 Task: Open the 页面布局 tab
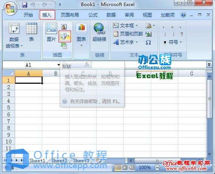70,15
